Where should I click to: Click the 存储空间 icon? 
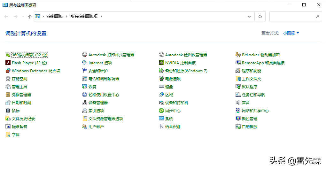(x=8, y=79)
